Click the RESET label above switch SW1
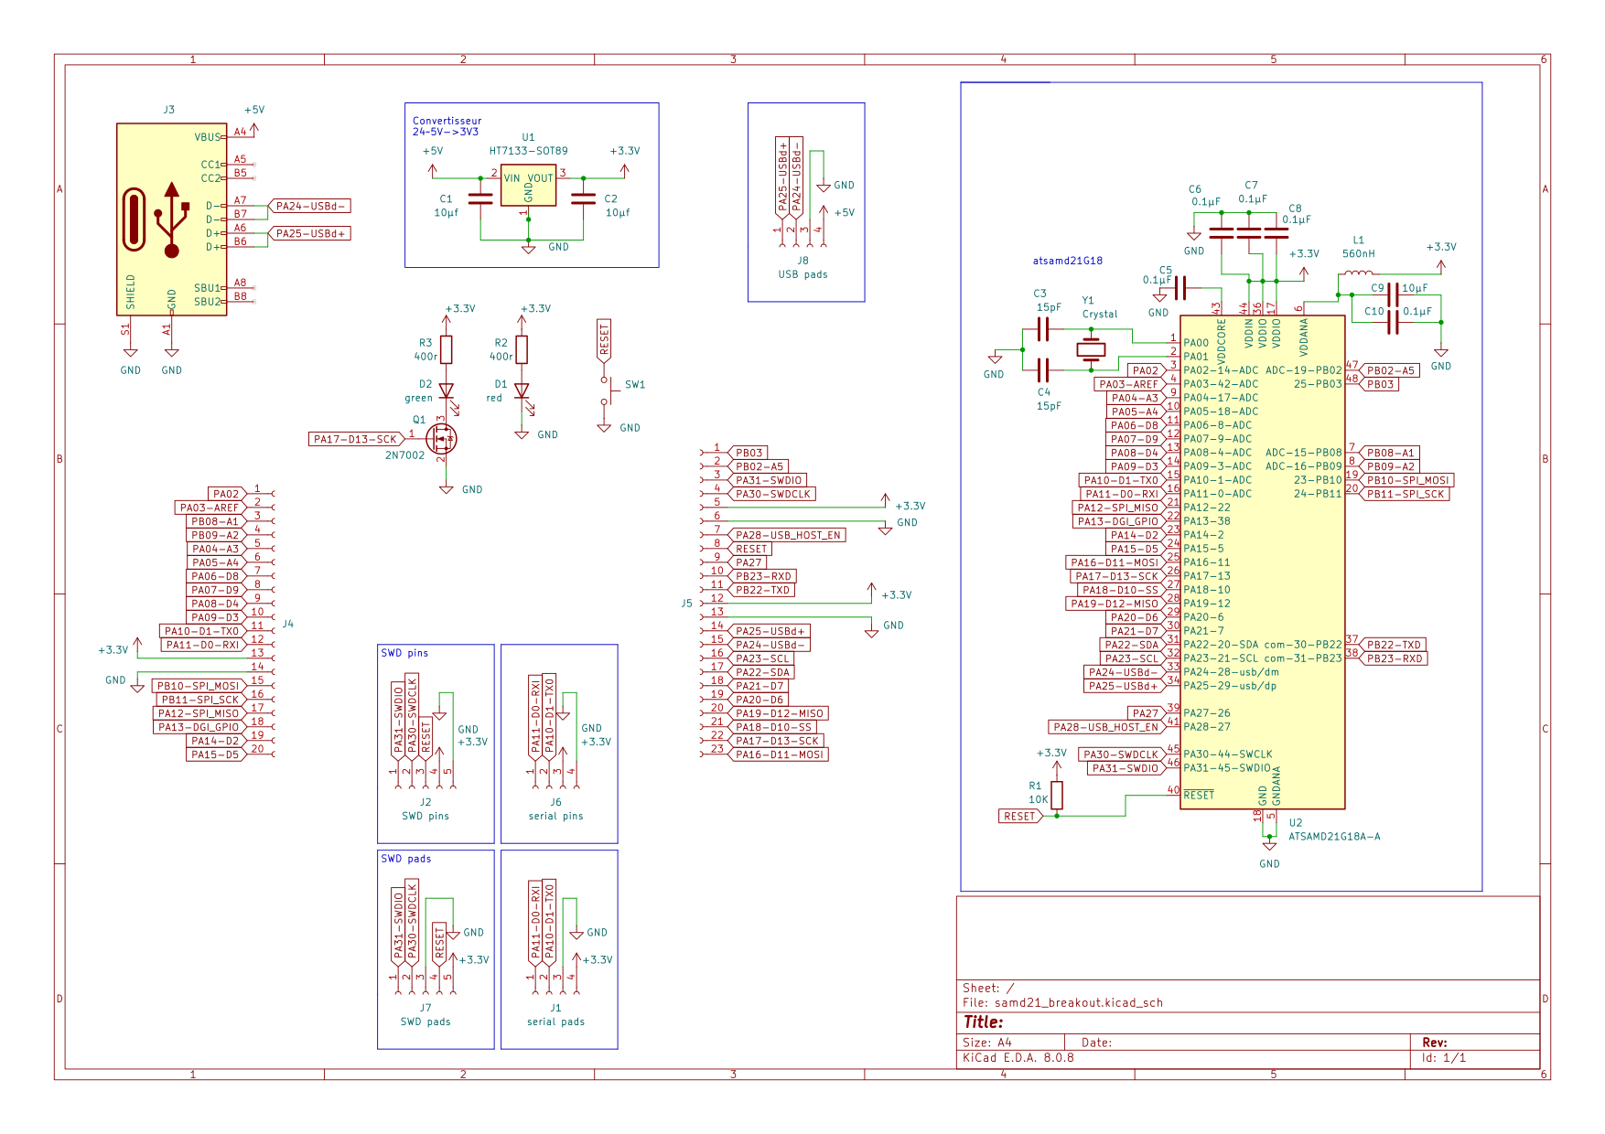This screenshot has height=1134, width=1605. tap(604, 340)
